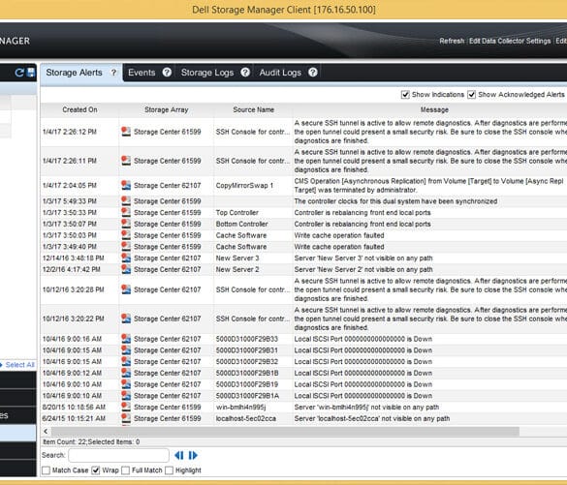Select 'Server New Server 3 not visible' message

363,258
